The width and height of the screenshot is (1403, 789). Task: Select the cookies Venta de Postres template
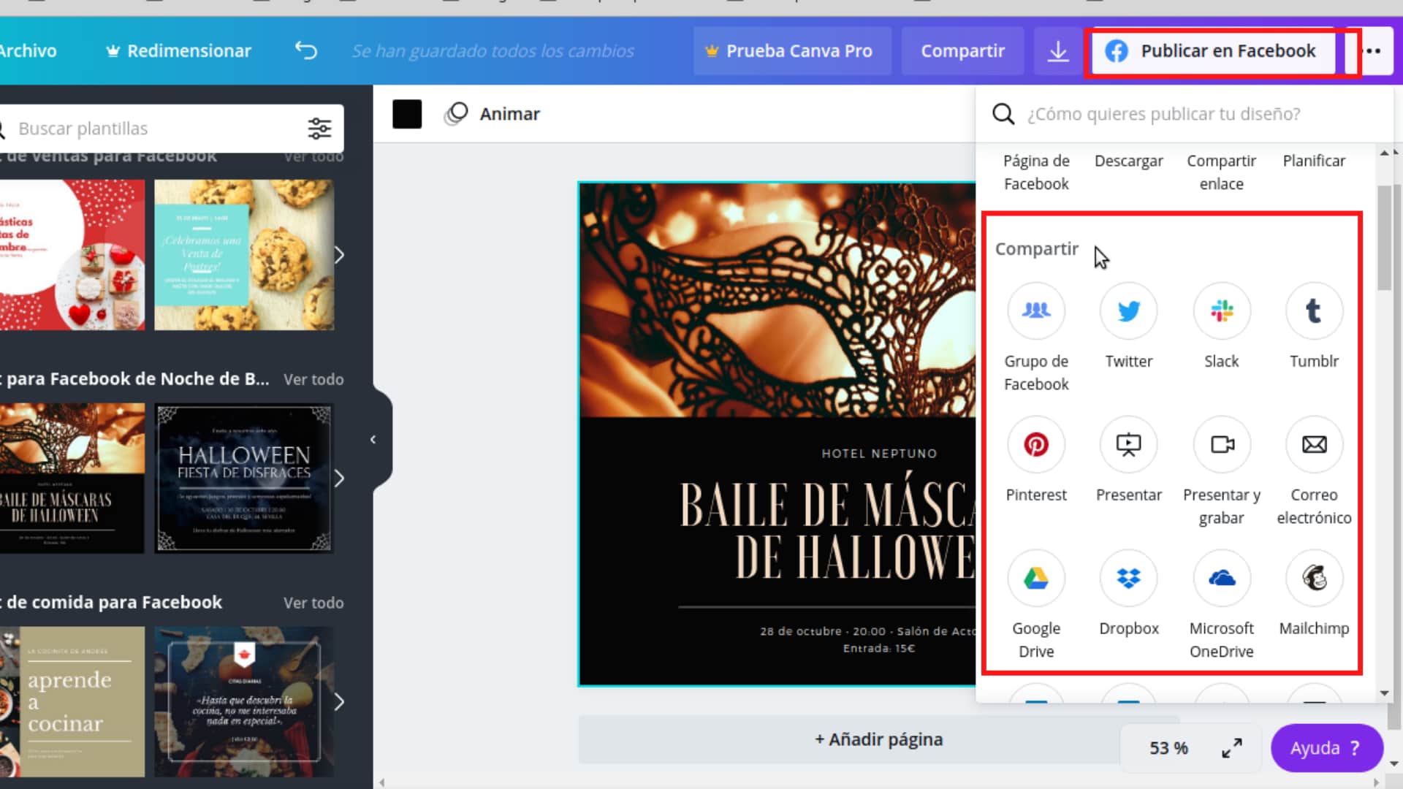tap(244, 255)
